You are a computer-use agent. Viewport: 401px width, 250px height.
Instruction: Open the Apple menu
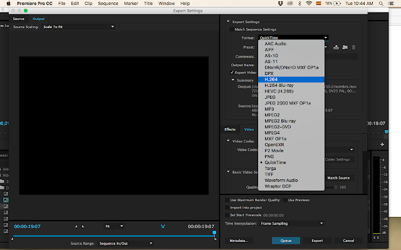8,3
